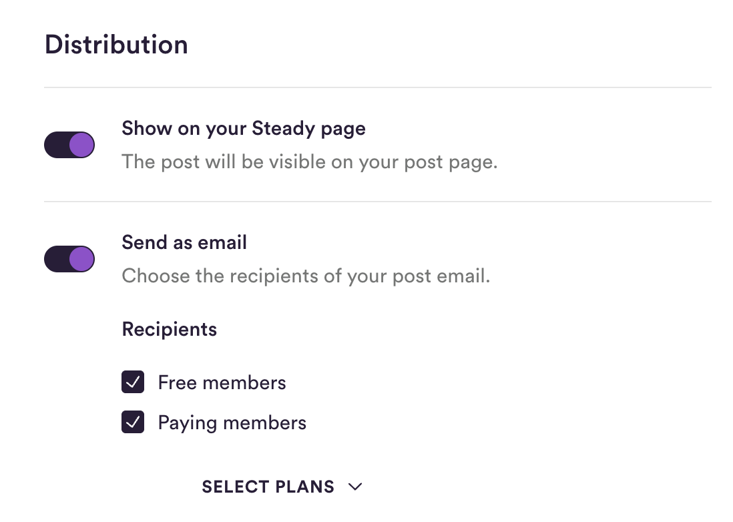Uncheck the Free members checkbox

click(x=133, y=382)
